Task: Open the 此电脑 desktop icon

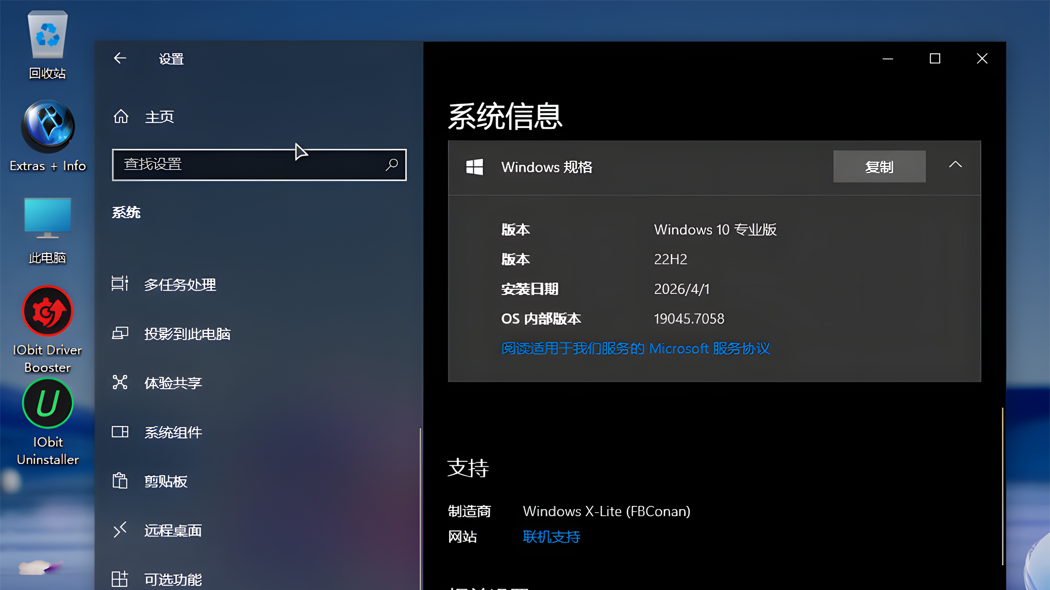Action: click(48, 230)
